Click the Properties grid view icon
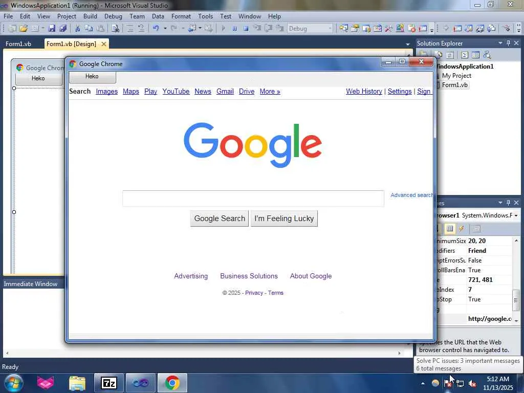 coord(450,229)
